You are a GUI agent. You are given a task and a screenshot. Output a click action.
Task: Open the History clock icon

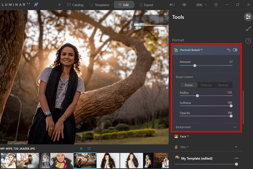click(248, 41)
